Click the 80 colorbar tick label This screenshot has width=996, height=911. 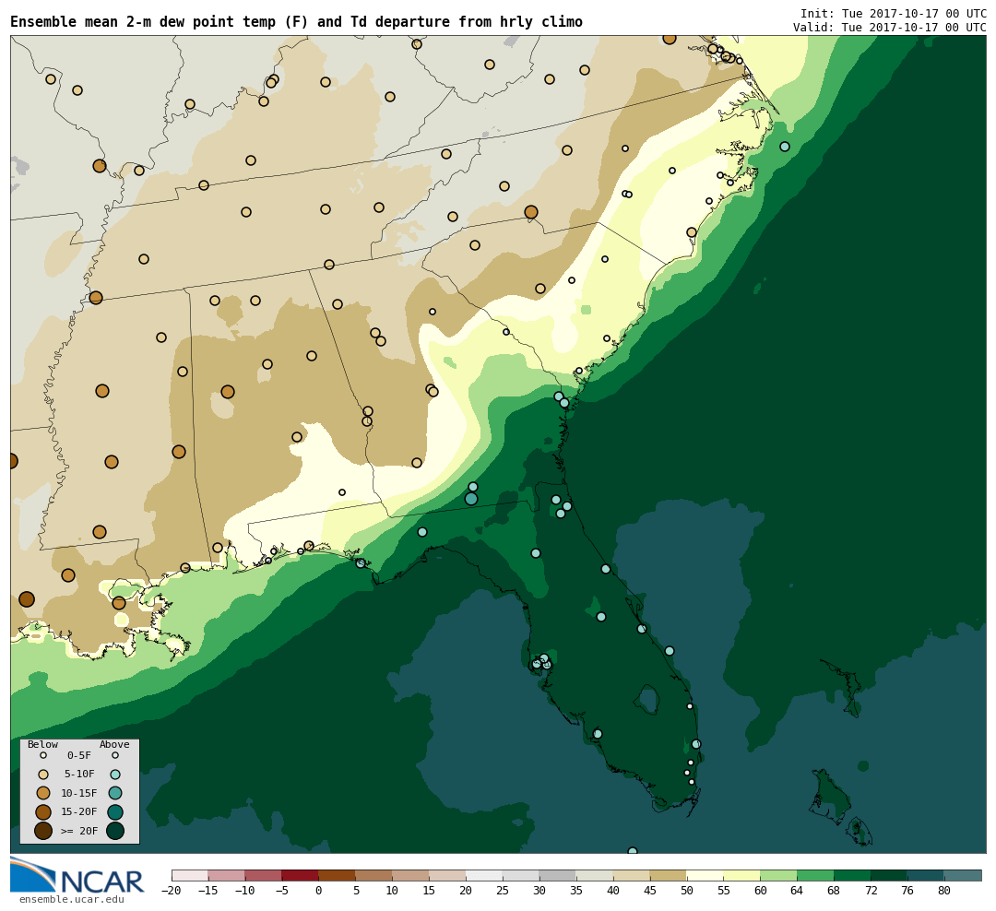[x=945, y=891]
